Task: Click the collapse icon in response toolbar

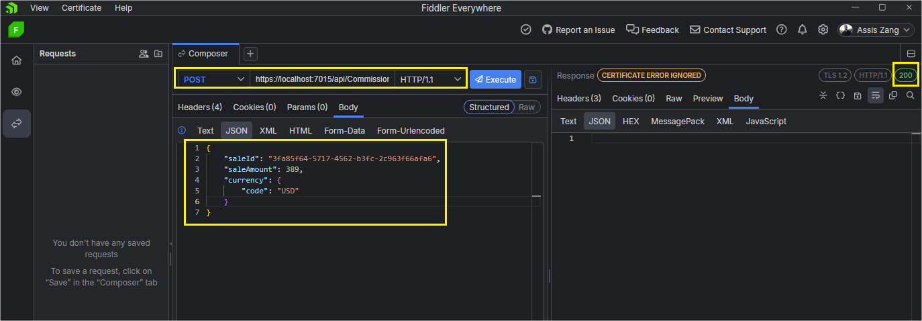Action: pos(823,95)
